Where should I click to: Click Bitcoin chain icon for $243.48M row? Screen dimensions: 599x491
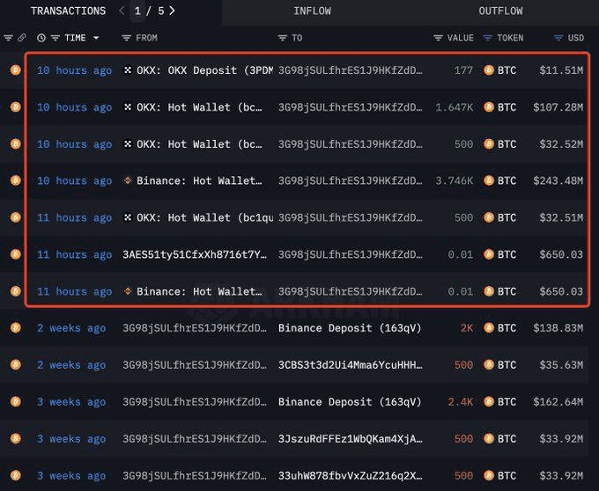(16, 180)
